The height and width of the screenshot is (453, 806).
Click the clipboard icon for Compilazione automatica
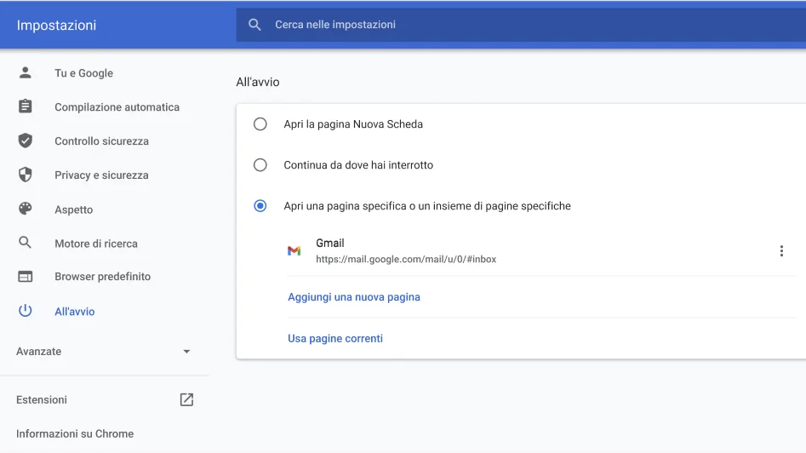point(26,107)
